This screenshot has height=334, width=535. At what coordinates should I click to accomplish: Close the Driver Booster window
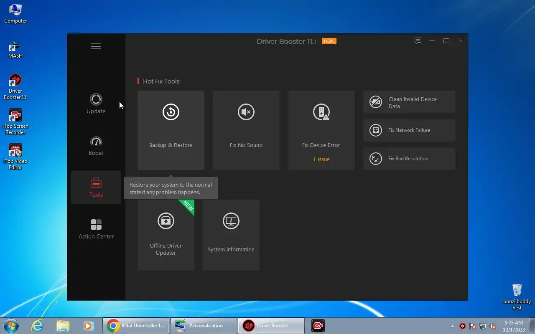pyautogui.click(x=461, y=41)
